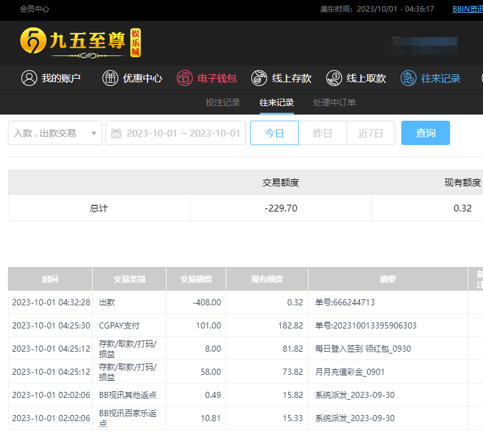Open the date range picker field
The height and width of the screenshot is (440, 483).
tap(182, 133)
